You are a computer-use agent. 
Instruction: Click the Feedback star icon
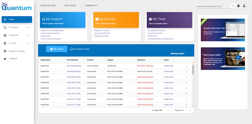[x=5, y=59]
